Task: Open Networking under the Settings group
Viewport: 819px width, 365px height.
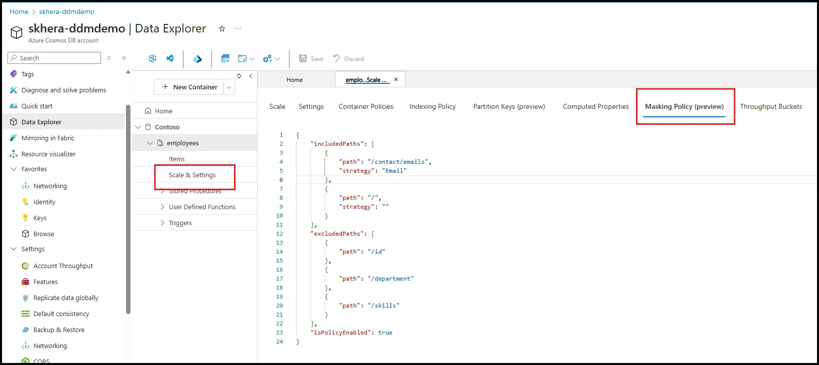Action: (50, 346)
